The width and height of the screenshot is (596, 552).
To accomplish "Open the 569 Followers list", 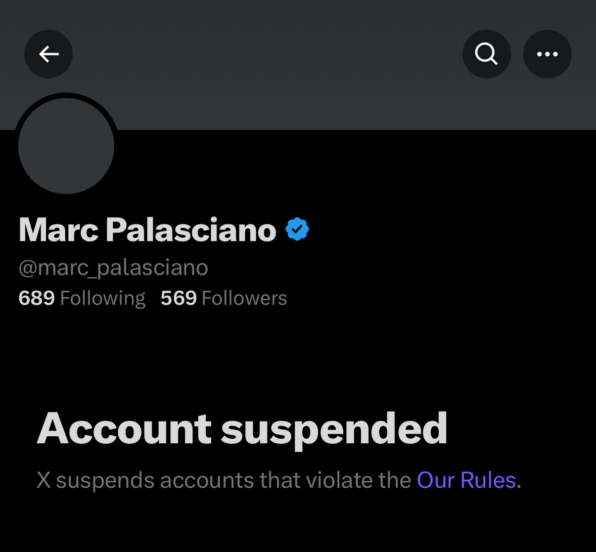I will click(x=223, y=298).
